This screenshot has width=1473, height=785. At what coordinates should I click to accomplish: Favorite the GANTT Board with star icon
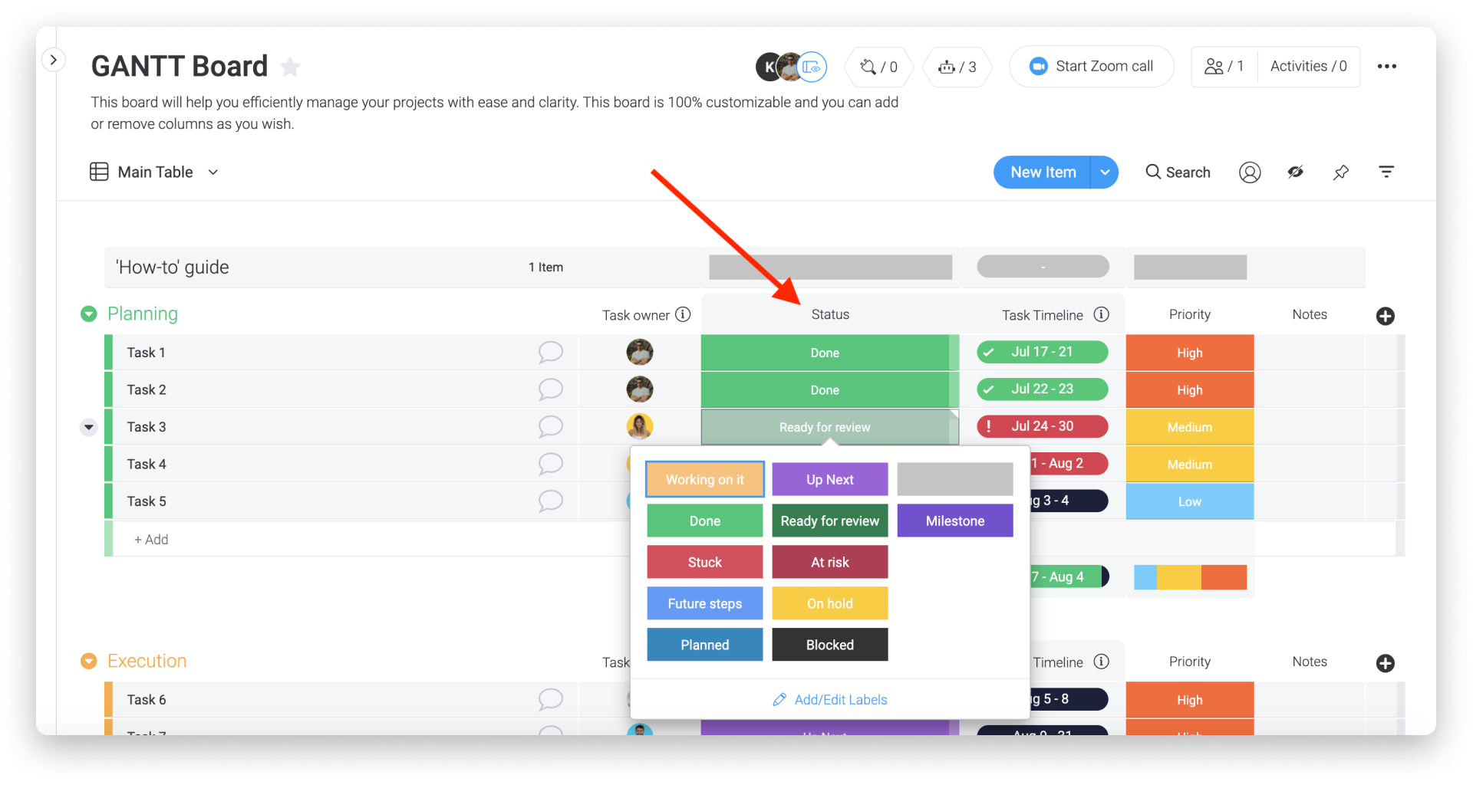pyautogui.click(x=290, y=67)
